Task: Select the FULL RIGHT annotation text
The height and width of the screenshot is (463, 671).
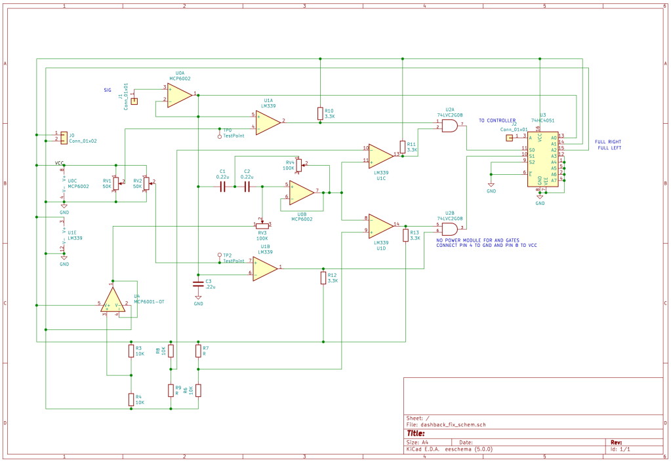Action: click(x=607, y=141)
